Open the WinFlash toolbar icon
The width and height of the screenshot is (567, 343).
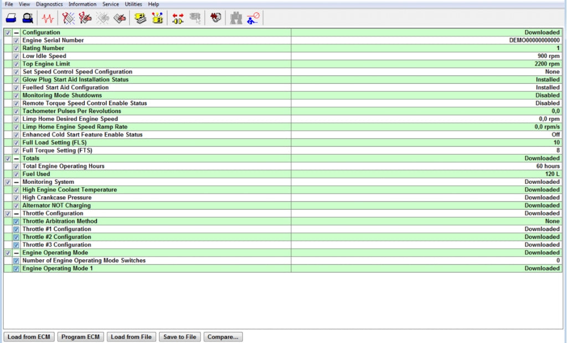(215, 18)
